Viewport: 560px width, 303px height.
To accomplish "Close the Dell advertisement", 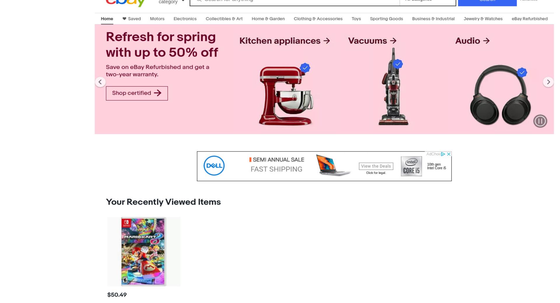I will click(x=449, y=154).
